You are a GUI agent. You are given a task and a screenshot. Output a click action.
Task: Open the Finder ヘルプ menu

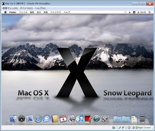click(x=67, y=12)
